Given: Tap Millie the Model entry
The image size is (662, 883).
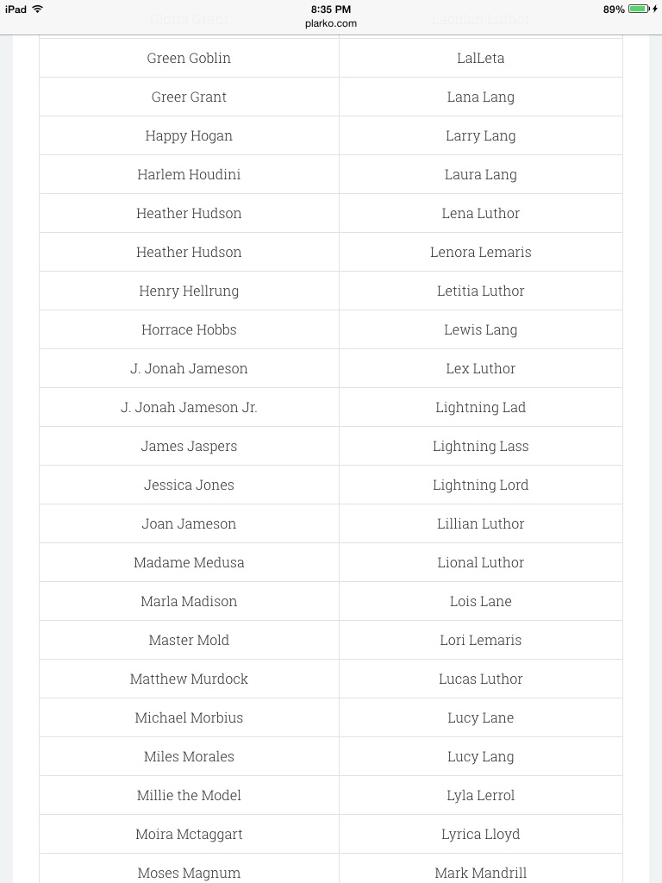Looking at the screenshot, I should (x=189, y=795).
